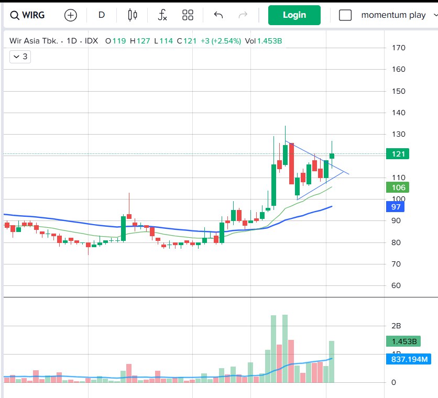Select the drawn triangle's upper trendline

317,158
